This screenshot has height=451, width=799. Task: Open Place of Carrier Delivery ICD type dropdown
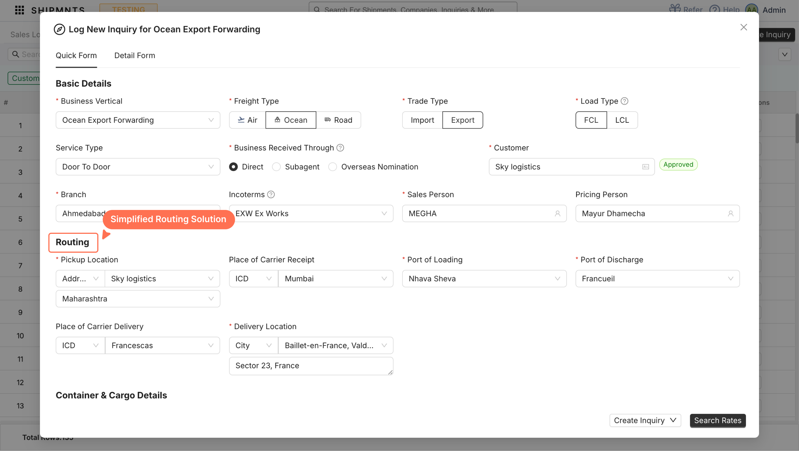click(x=80, y=346)
